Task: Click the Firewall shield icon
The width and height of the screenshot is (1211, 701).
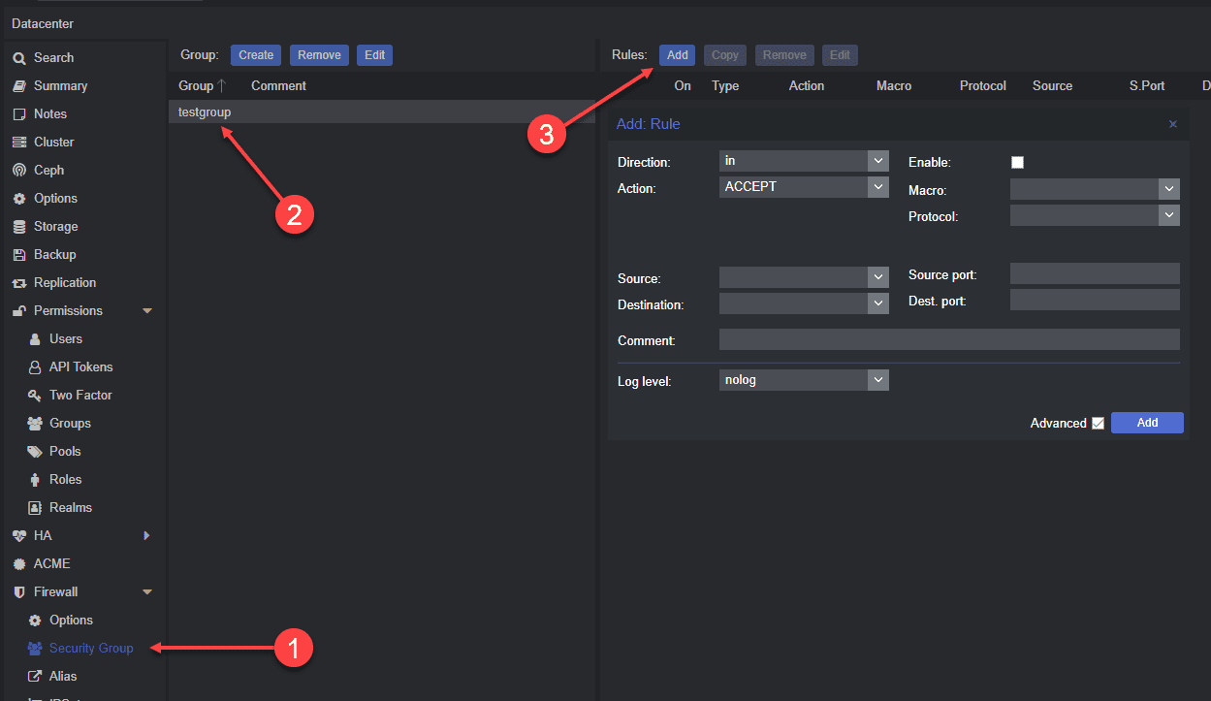Action: 18,592
